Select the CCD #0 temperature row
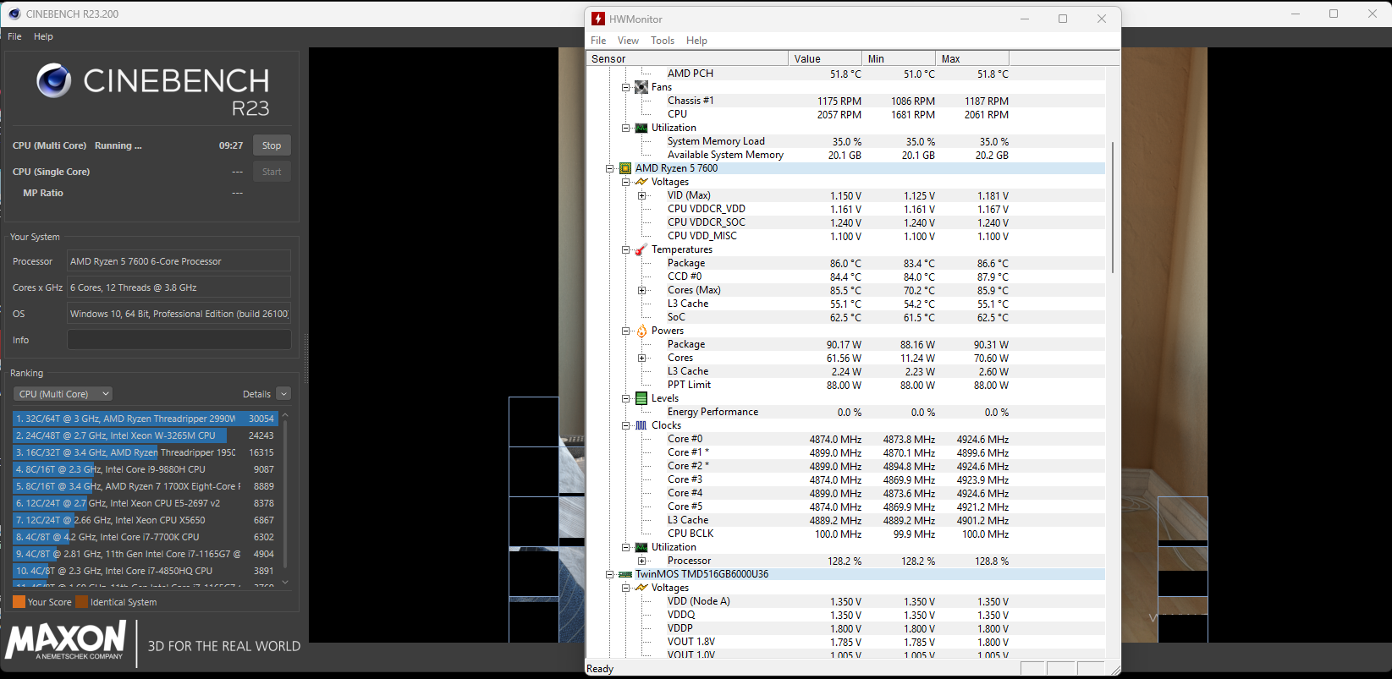This screenshot has width=1392, height=679. [x=845, y=277]
